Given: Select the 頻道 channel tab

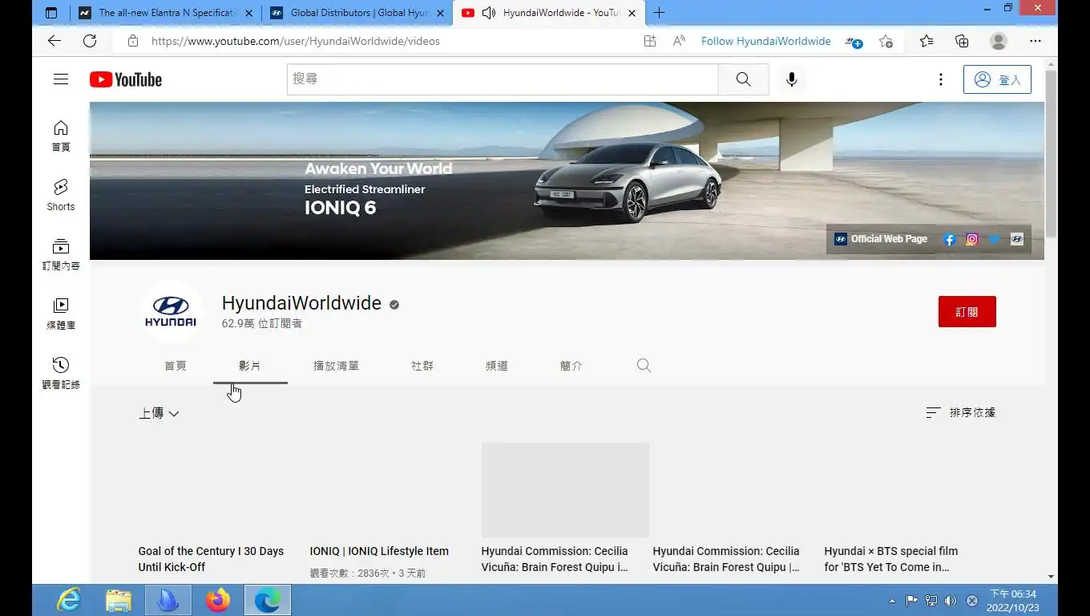Looking at the screenshot, I should tap(497, 366).
